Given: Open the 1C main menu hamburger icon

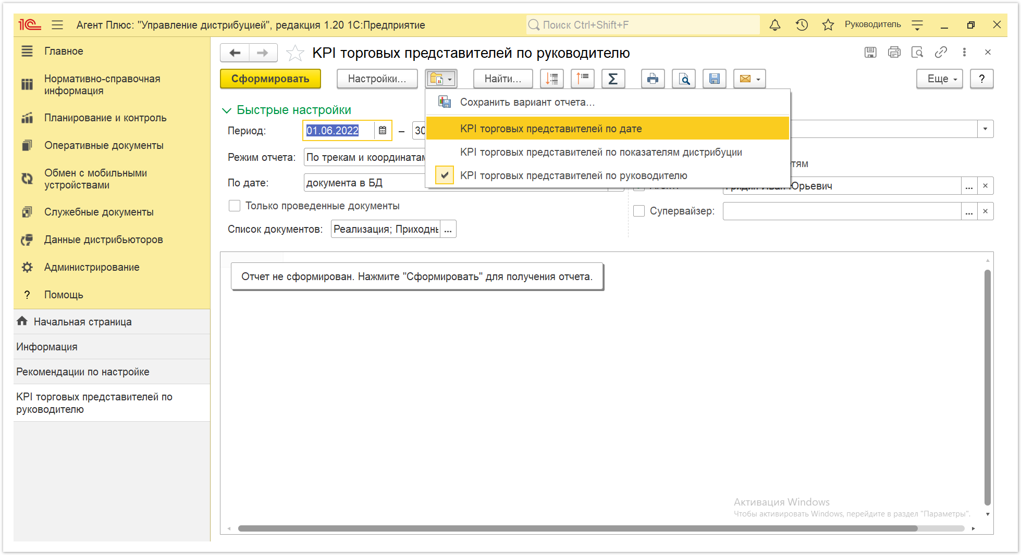Looking at the screenshot, I should pyautogui.click(x=57, y=24).
